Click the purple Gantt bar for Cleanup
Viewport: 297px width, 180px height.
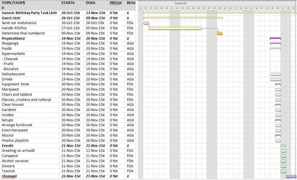click(x=291, y=176)
